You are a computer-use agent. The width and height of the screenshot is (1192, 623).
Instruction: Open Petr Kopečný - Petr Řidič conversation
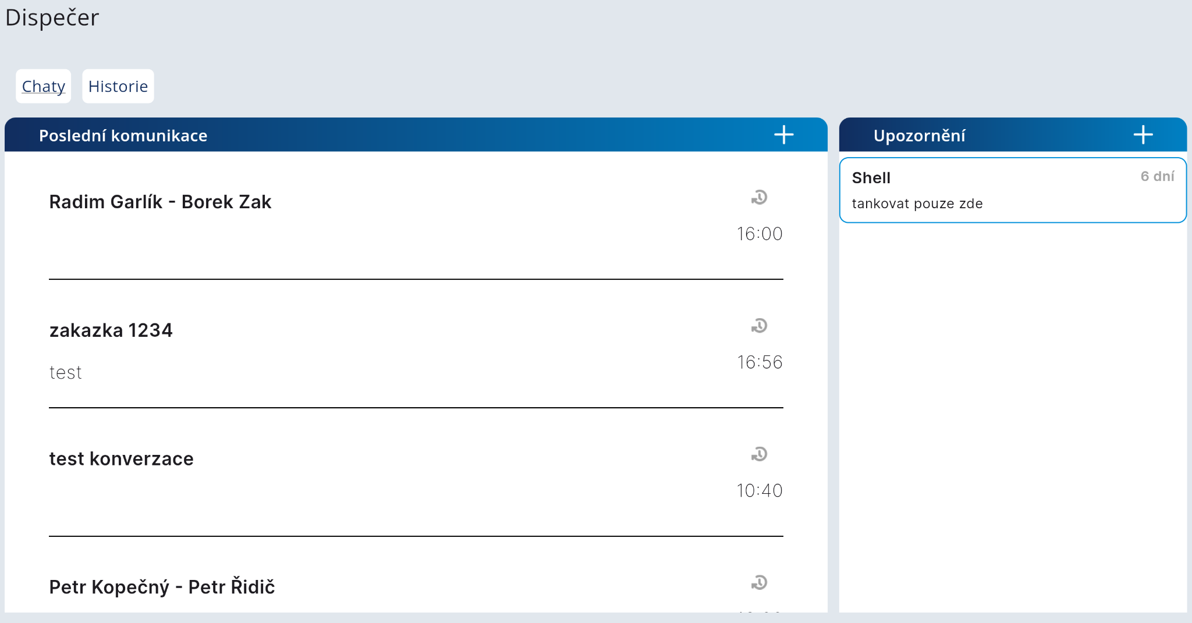click(162, 587)
